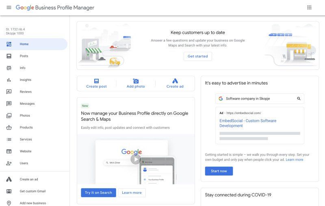Click the Create post label
This screenshot has height=206, width=325.
coord(96,87)
